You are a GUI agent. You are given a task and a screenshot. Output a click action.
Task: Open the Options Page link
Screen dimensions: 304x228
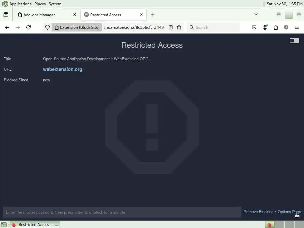pos(289,212)
